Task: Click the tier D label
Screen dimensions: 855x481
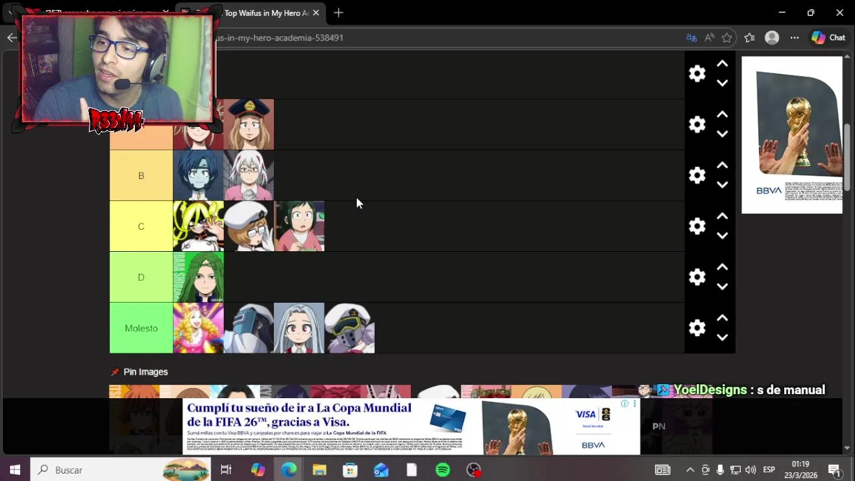Action: coord(141,277)
